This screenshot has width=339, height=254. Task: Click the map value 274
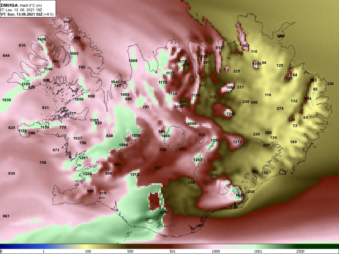(280, 108)
